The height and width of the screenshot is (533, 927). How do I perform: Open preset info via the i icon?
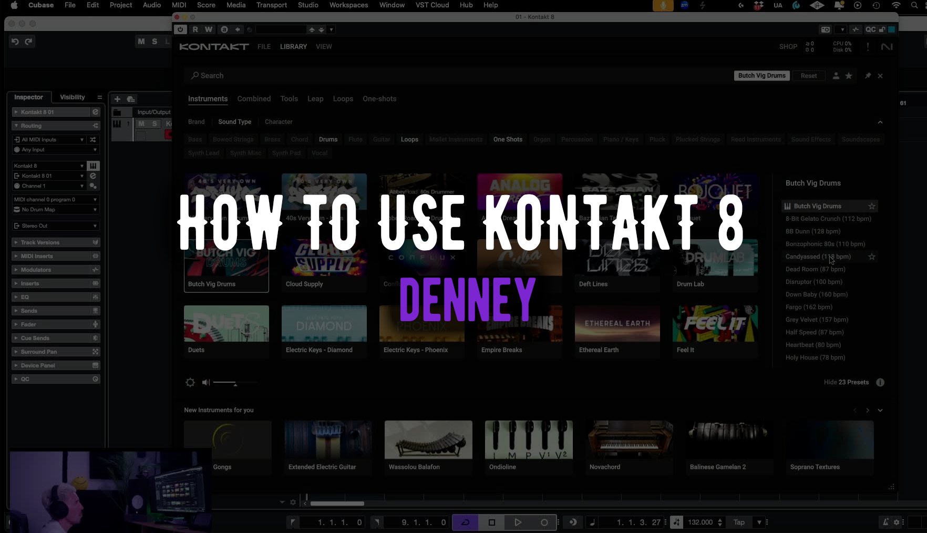[880, 382]
